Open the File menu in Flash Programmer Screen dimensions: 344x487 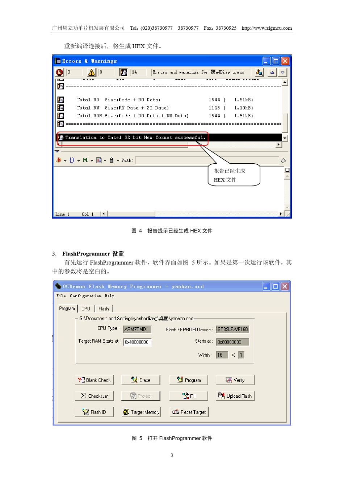61,296
